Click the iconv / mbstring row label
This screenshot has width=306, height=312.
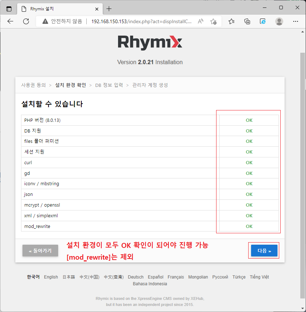coord(42,184)
